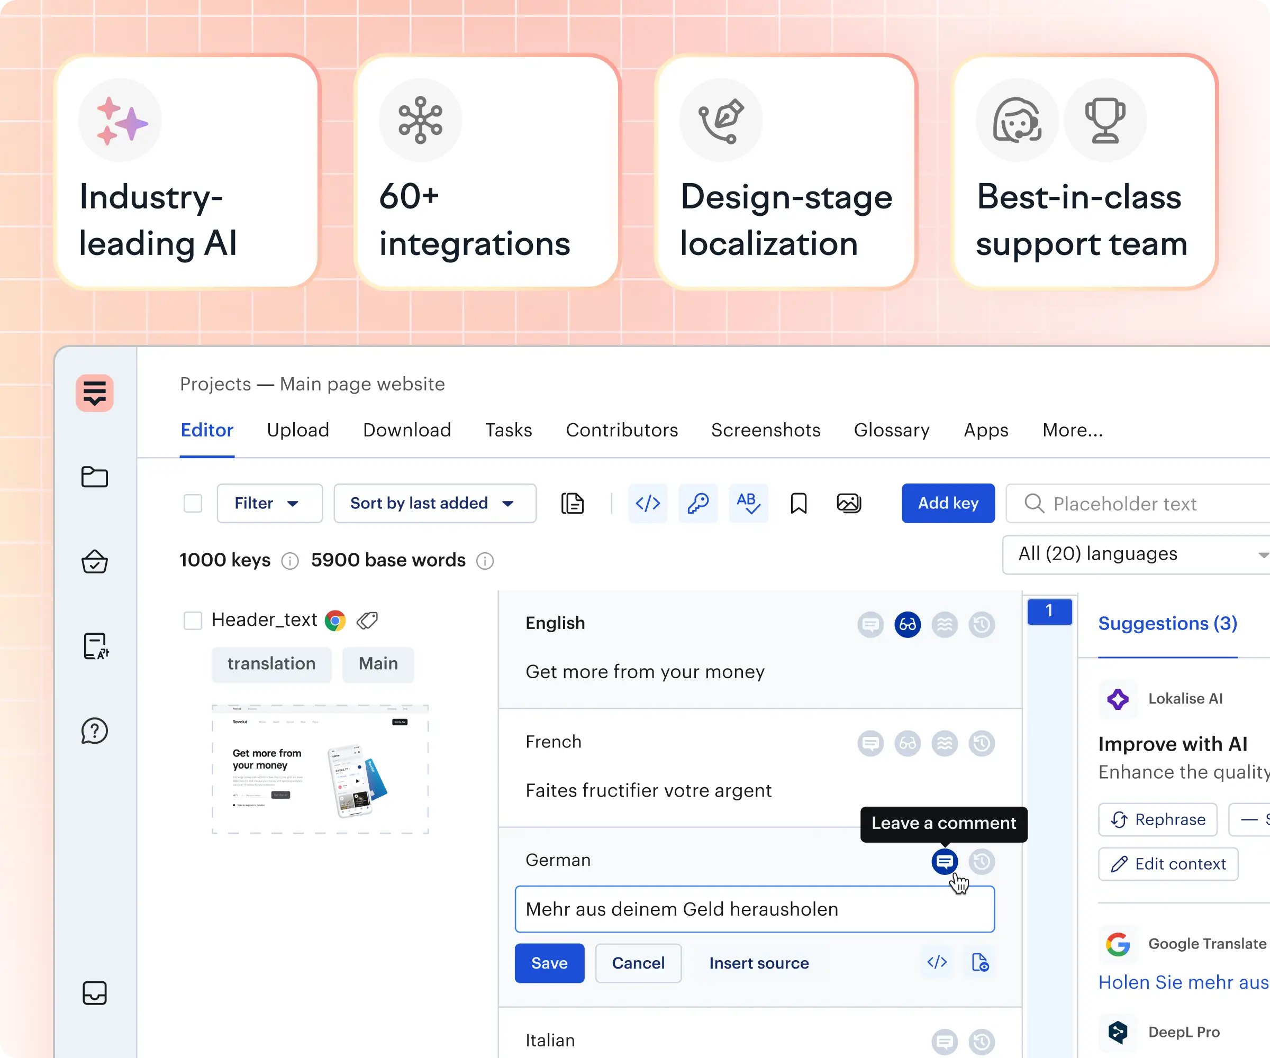Open the Filter dropdown

[x=270, y=503]
